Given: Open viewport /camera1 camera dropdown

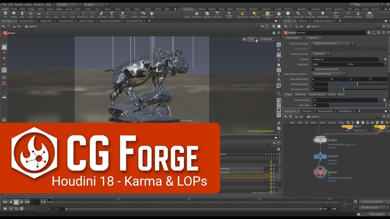Looking at the screenshot, I should (267, 39).
